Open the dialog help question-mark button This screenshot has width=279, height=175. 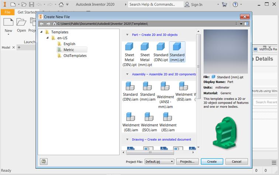point(44,161)
